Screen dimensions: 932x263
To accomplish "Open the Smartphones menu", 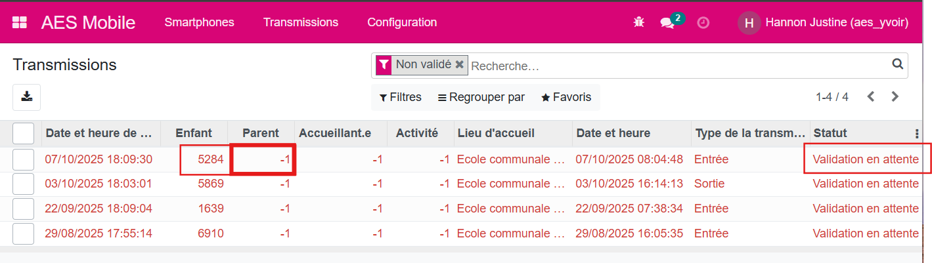I will (199, 22).
